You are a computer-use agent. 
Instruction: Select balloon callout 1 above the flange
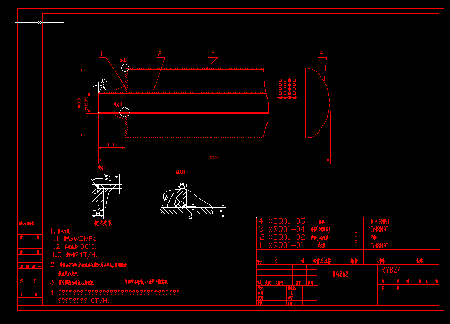(x=102, y=53)
